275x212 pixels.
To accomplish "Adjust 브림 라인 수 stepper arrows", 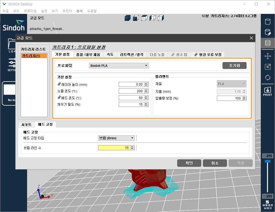I will (x=132, y=148).
